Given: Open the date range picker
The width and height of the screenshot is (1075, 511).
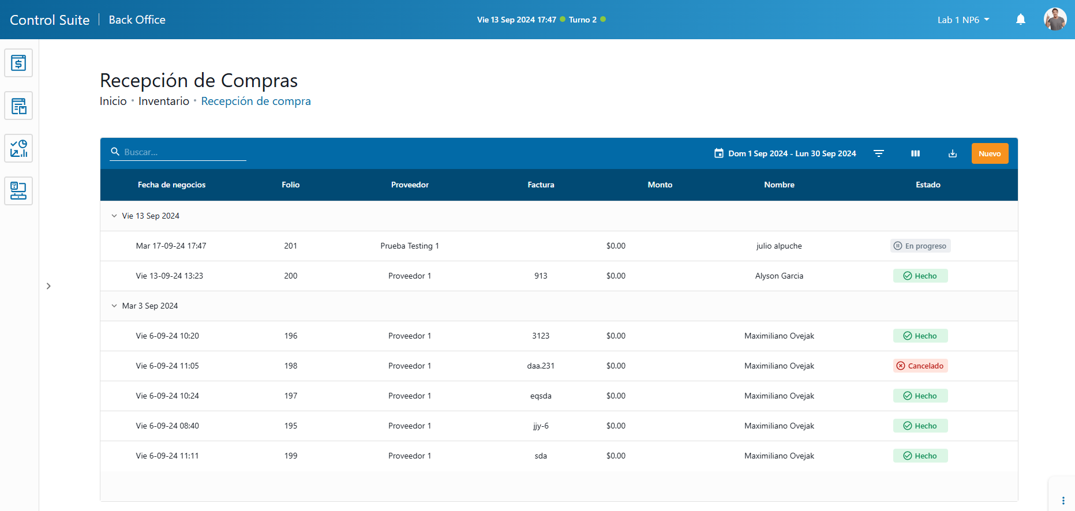Looking at the screenshot, I should [x=785, y=153].
